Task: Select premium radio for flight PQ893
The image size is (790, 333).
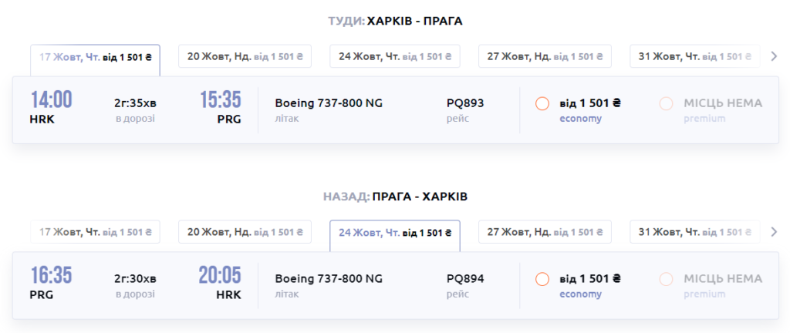Action: pyautogui.click(x=667, y=103)
